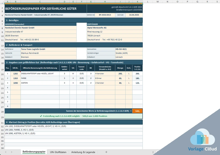Select plain-text entry UN 1202 line
This screenshot has width=220, height=155.
74,126
